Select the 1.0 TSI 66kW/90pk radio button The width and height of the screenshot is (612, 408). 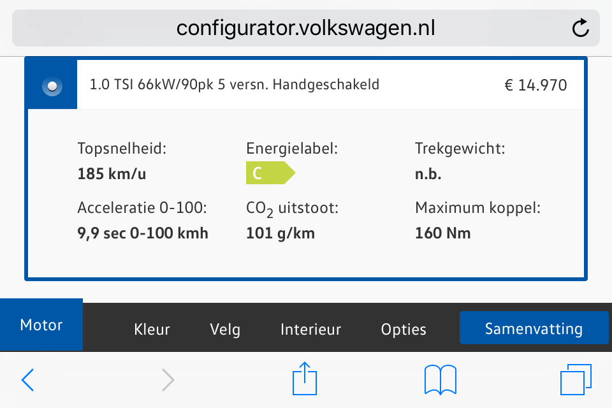[52, 86]
